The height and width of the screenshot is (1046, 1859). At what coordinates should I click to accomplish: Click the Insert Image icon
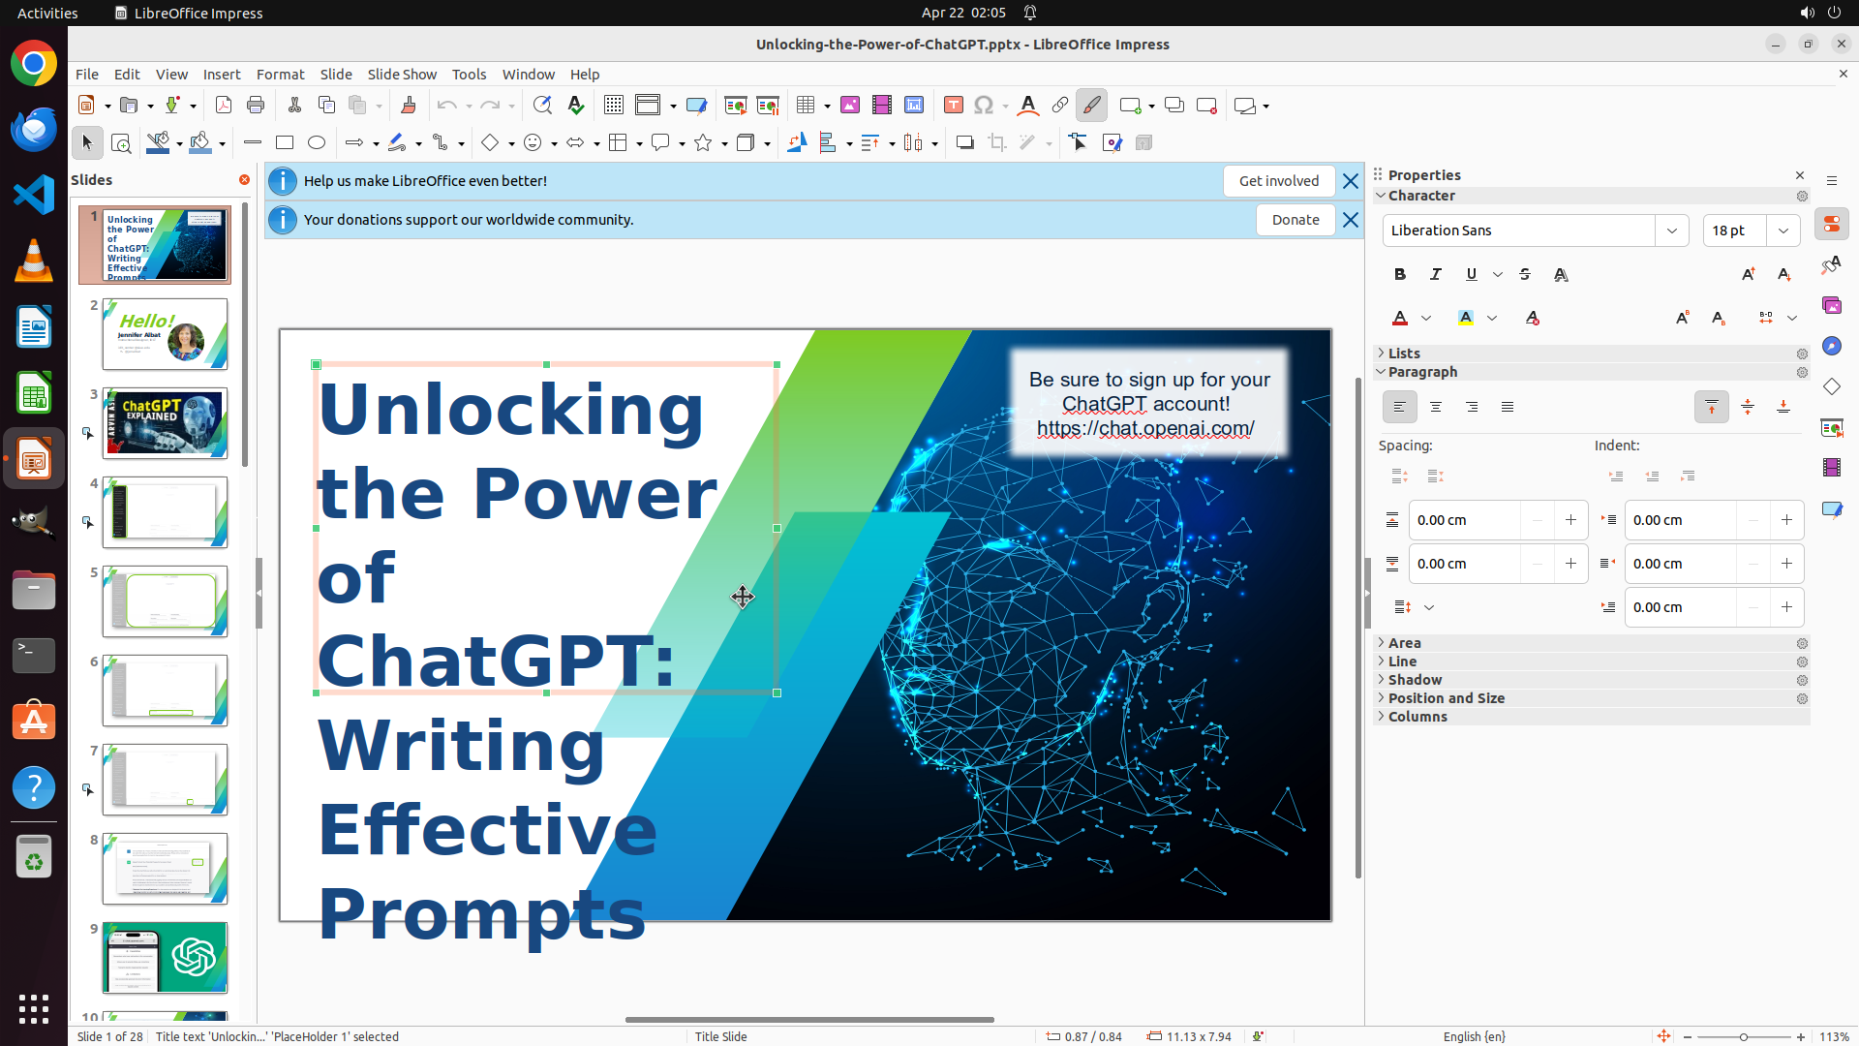850,106
